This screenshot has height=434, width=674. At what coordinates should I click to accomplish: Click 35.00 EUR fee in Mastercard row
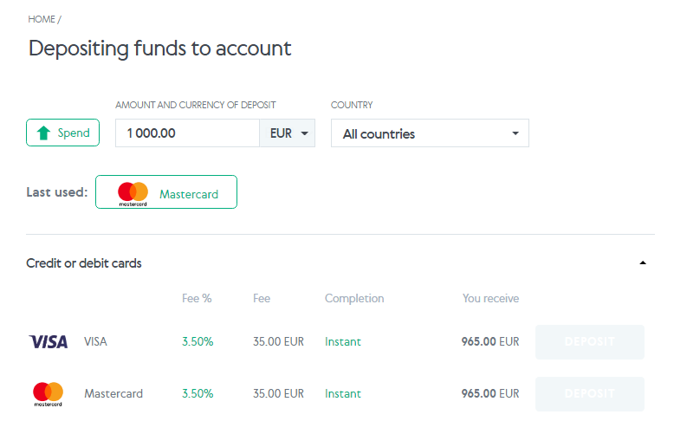[279, 393]
